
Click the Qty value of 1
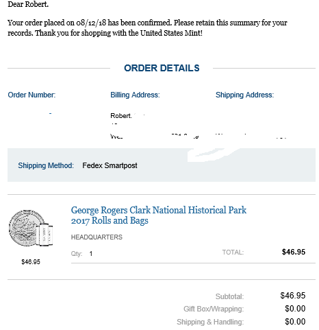(91, 254)
